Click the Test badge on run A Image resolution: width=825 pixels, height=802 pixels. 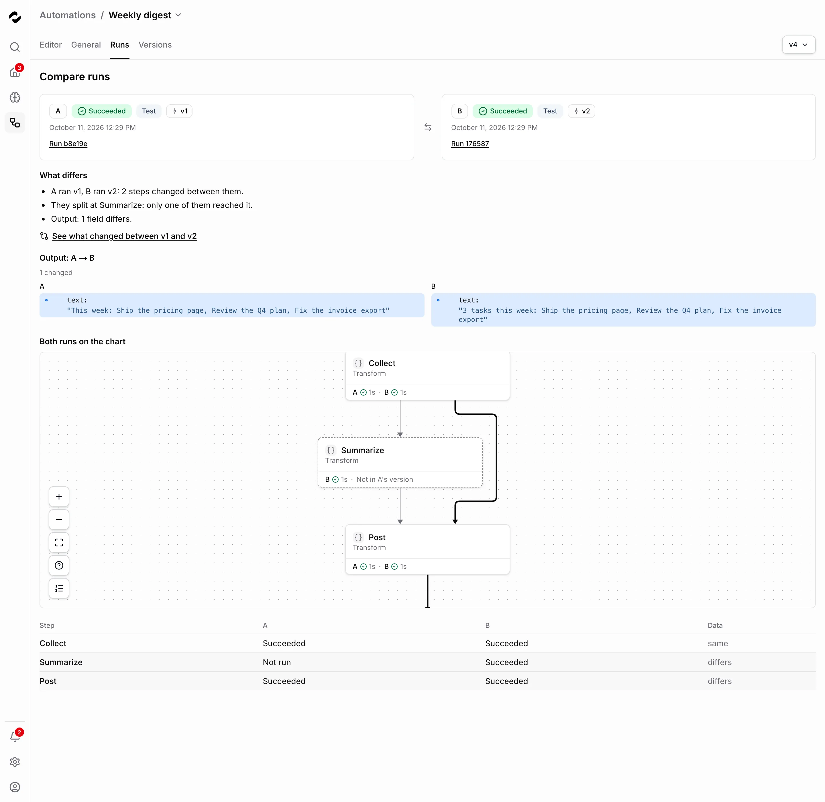click(x=149, y=111)
